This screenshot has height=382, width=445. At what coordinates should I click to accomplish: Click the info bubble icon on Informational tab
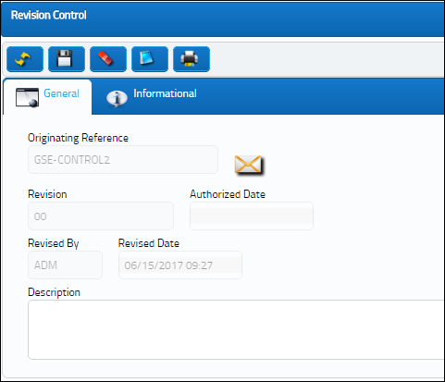coord(117,99)
